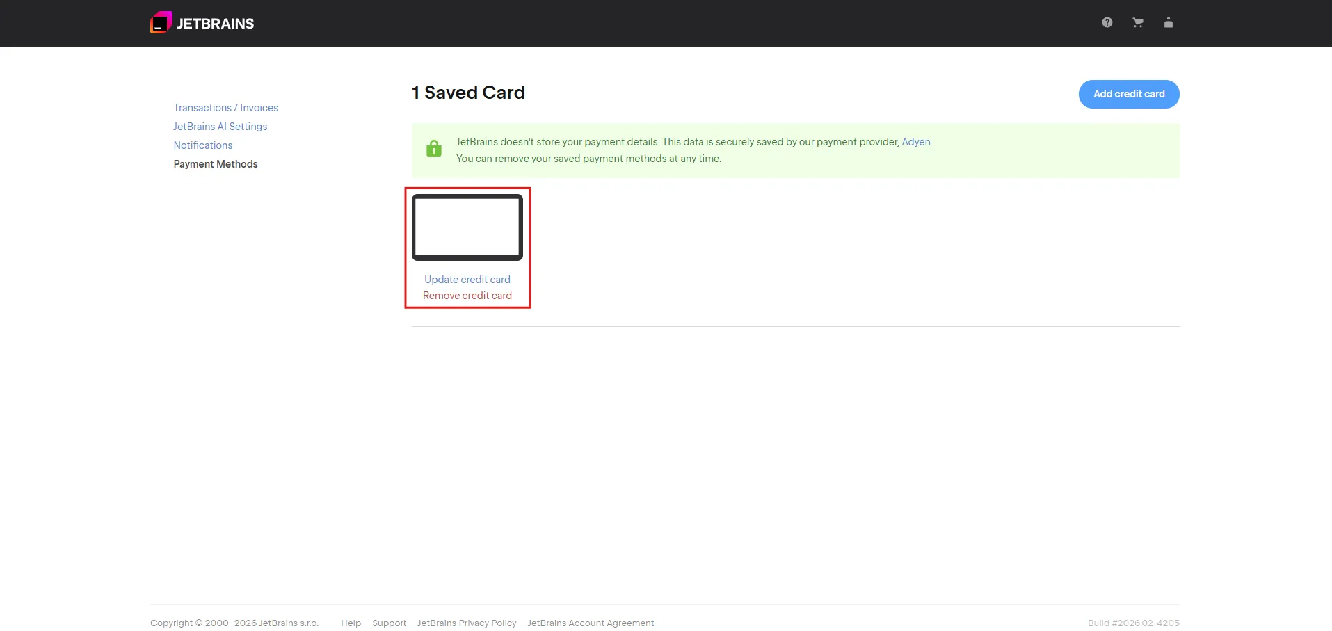The width and height of the screenshot is (1332, 631).
Task: Follow the Adyen payment provider link
Action: click(x=916, y=142)
